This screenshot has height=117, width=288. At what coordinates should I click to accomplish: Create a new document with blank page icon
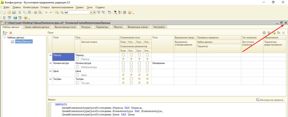(x=5, y=13)
